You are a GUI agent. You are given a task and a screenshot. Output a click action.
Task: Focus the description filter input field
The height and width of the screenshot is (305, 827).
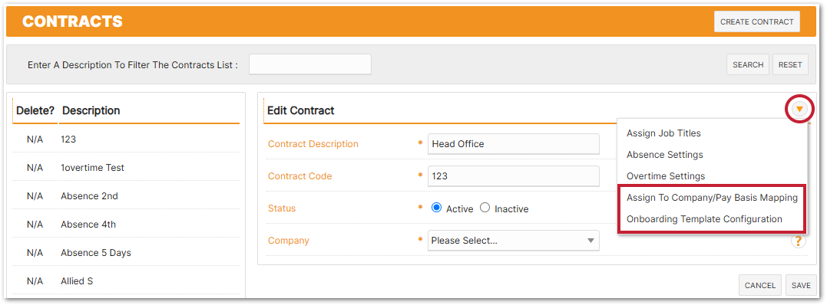310,64
